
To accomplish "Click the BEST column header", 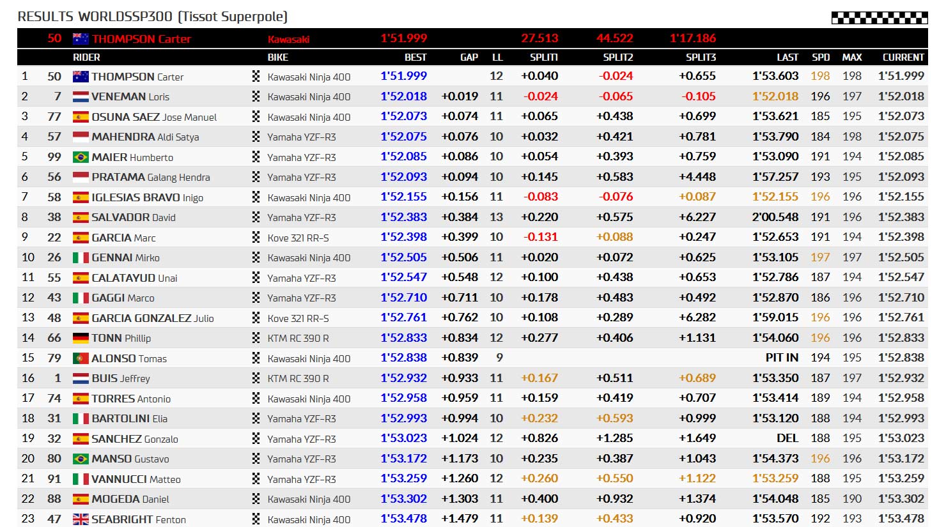I will pos(415,57).
